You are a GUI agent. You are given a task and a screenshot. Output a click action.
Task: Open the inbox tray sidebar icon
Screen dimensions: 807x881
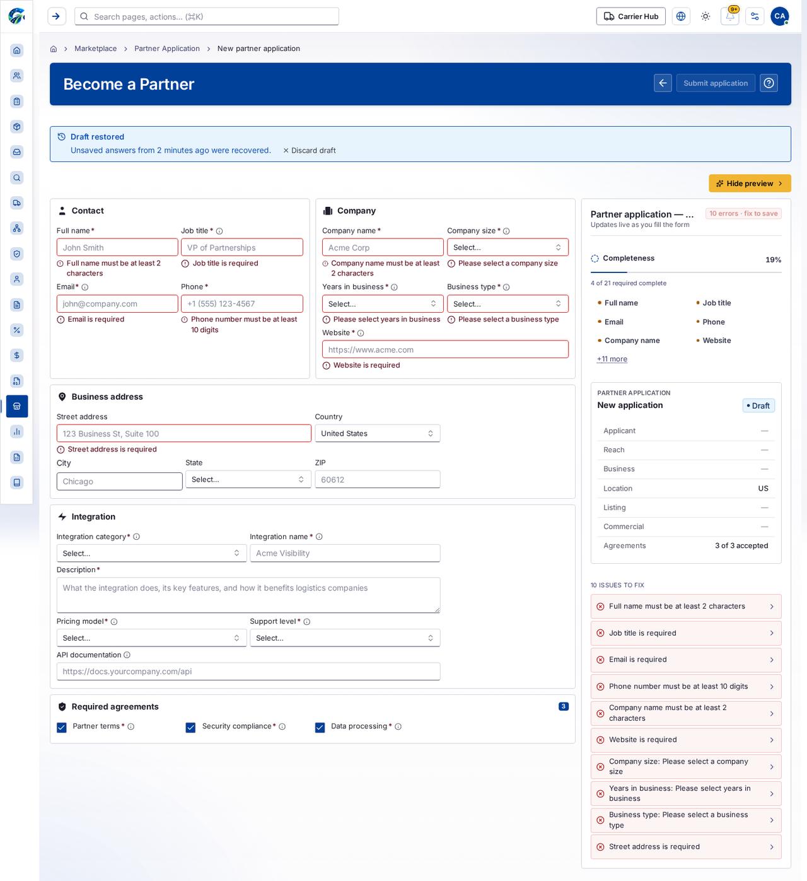pos(17,152)
